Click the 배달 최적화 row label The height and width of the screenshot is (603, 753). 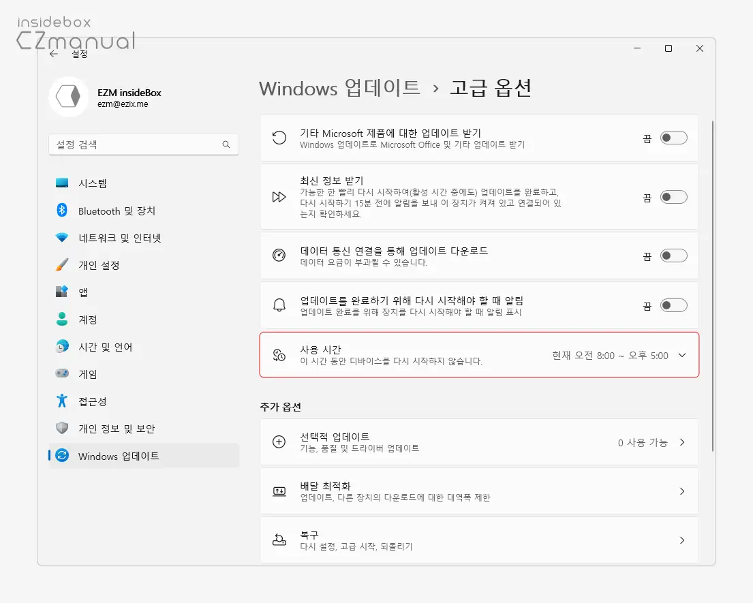(x=326, y=485)
